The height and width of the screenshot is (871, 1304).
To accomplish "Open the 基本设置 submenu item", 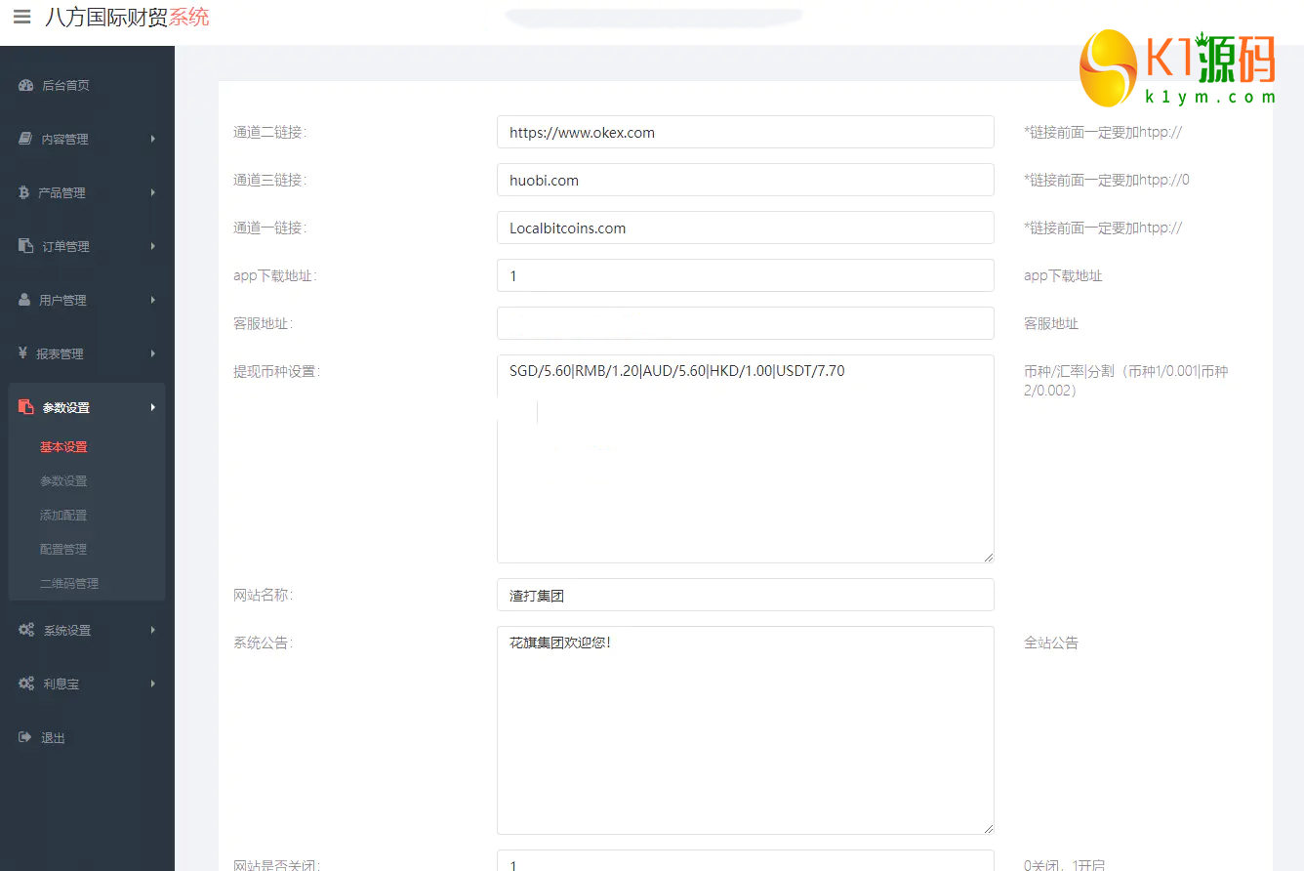I will (63, 446).
